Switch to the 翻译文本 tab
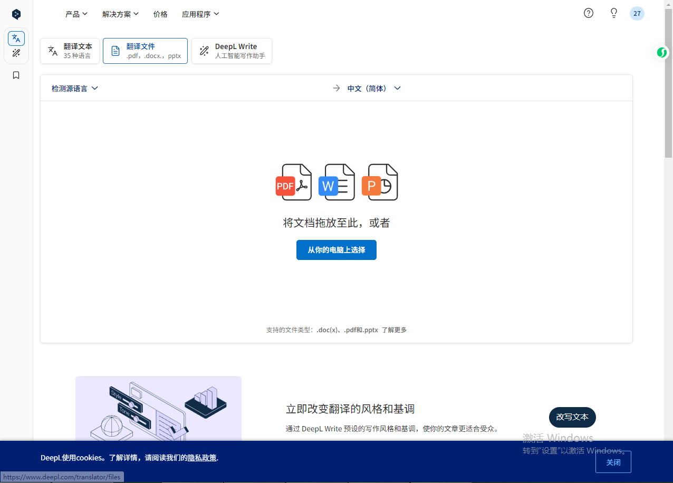This screenshot has width=673, height=483. pyautogui.click(x=70, y=51)
